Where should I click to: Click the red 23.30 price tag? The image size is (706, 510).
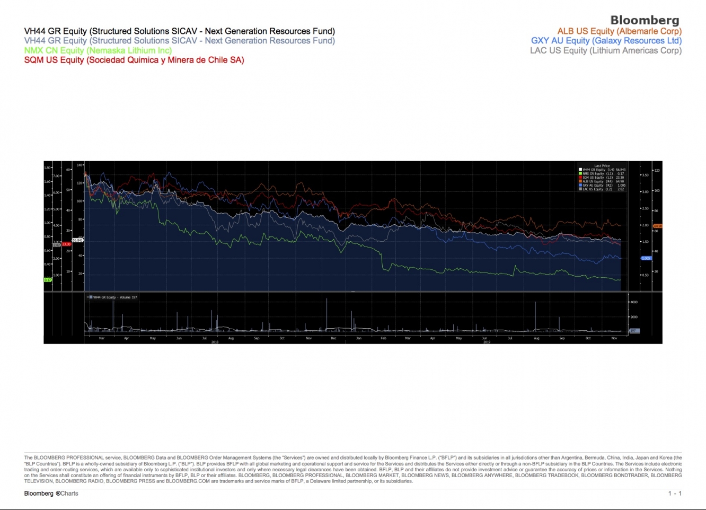click(66, 244)
